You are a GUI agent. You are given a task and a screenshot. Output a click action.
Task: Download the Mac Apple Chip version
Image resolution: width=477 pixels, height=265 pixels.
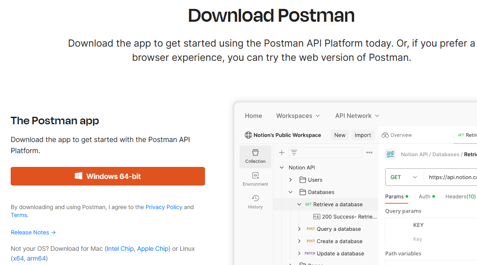153,249
